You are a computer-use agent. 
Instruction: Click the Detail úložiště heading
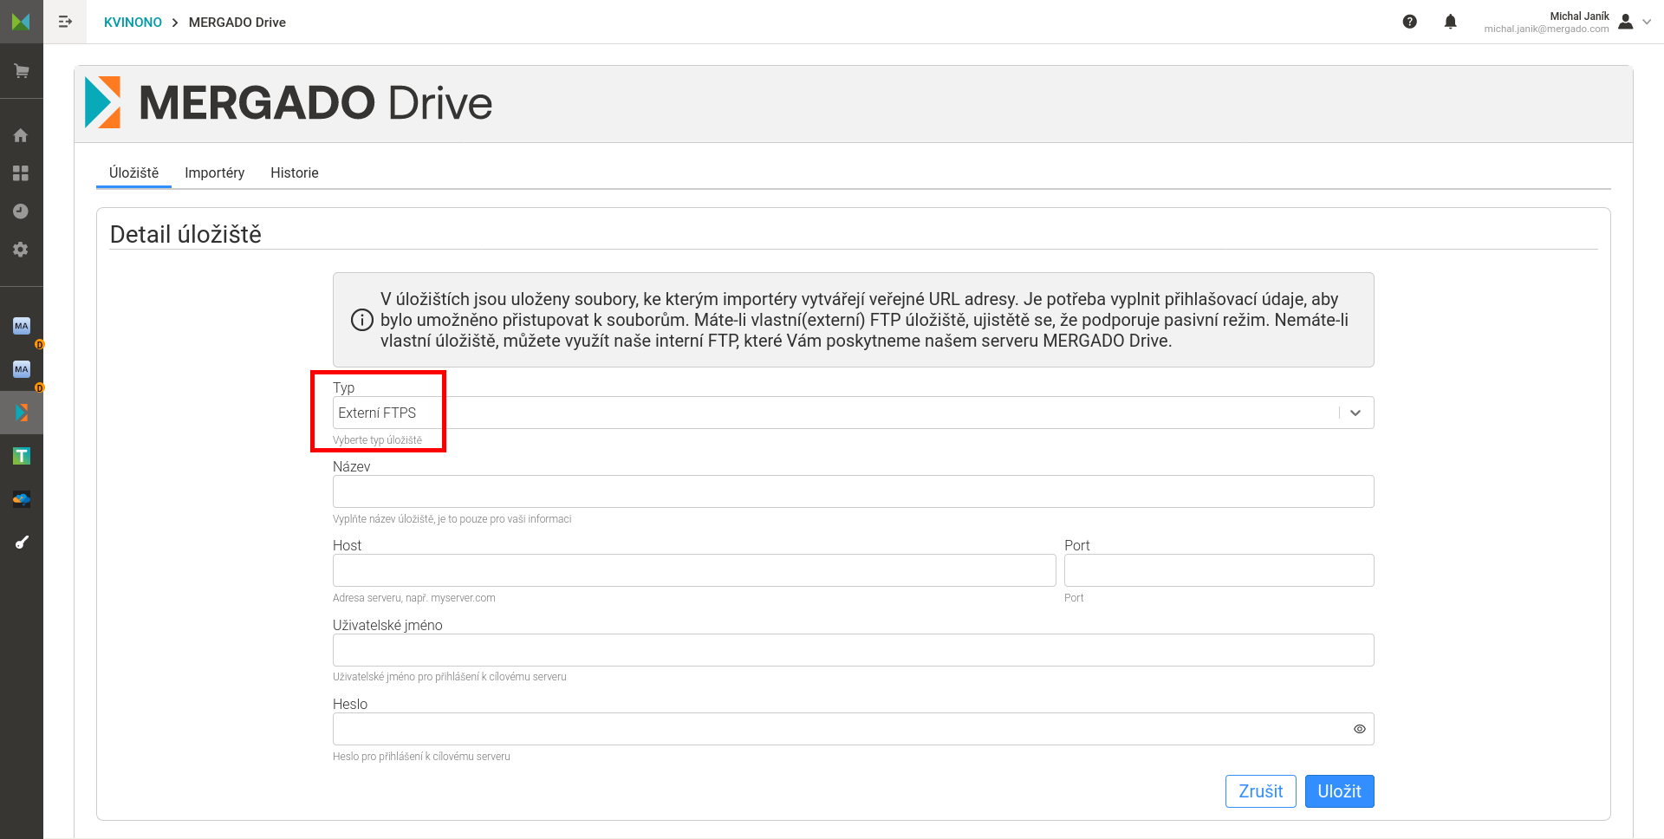click(185, 235)
